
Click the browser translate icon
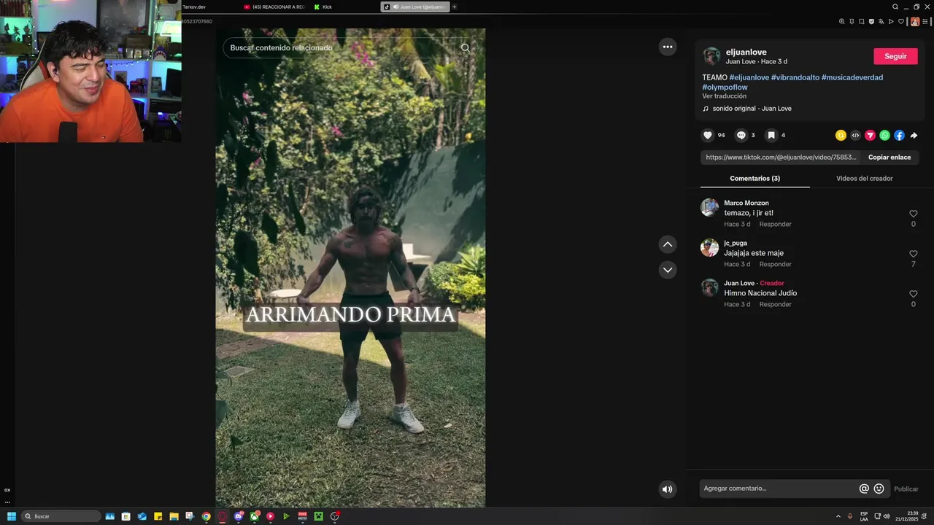click(x=881, y=21)
